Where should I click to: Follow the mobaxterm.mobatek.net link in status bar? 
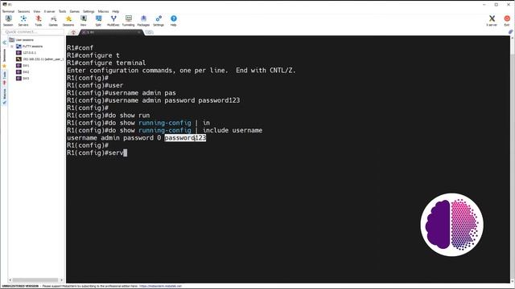point(160,286)
